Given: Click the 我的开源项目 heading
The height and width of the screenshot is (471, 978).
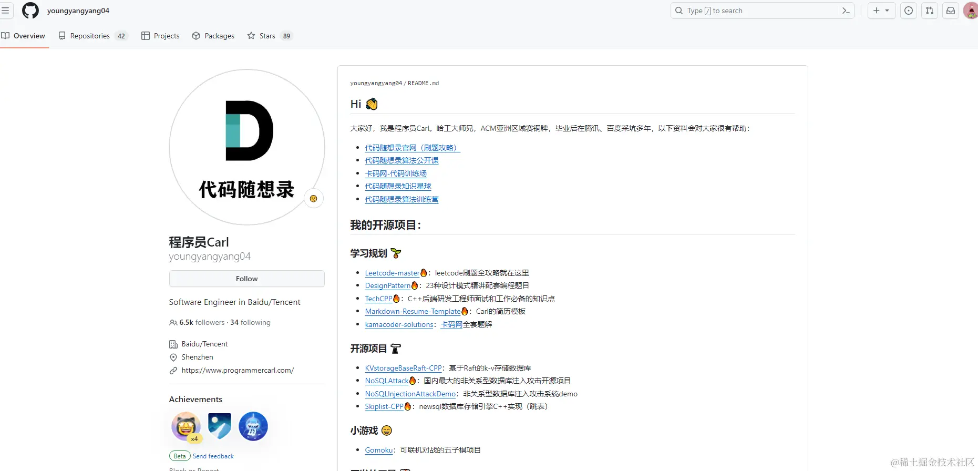Looking at the screenshot, I should click(x=386, y=226).
